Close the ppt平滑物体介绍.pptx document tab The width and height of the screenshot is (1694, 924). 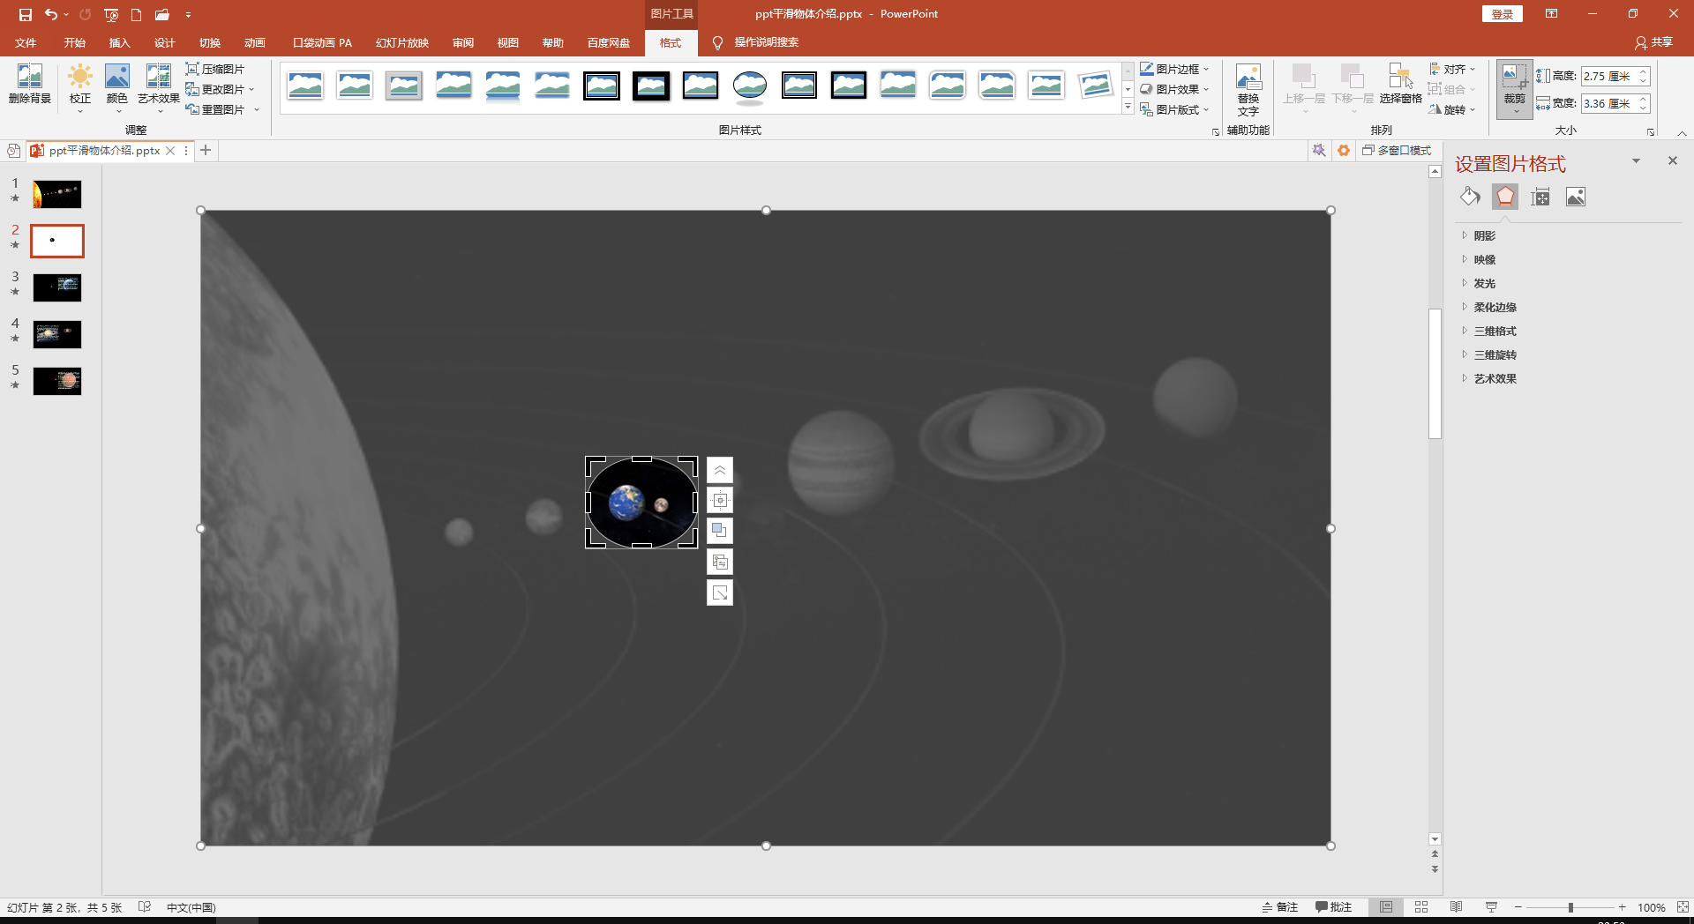click(x=170, y=151)
